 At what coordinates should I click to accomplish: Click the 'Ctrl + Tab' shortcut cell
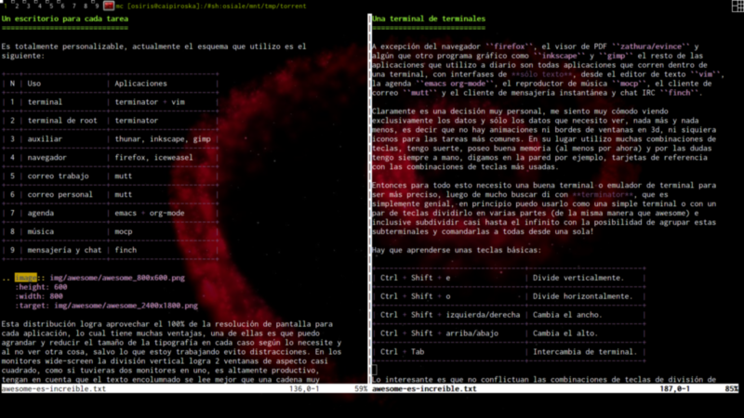[403, 352]
